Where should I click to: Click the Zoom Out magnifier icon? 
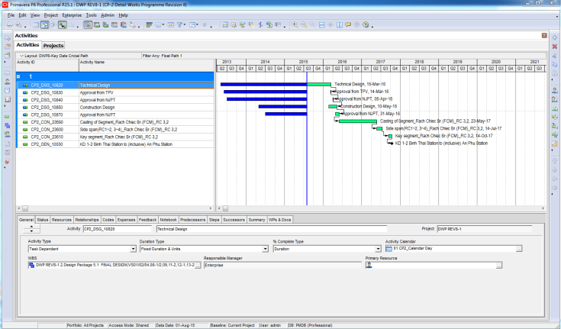click(x=304, y=25)
